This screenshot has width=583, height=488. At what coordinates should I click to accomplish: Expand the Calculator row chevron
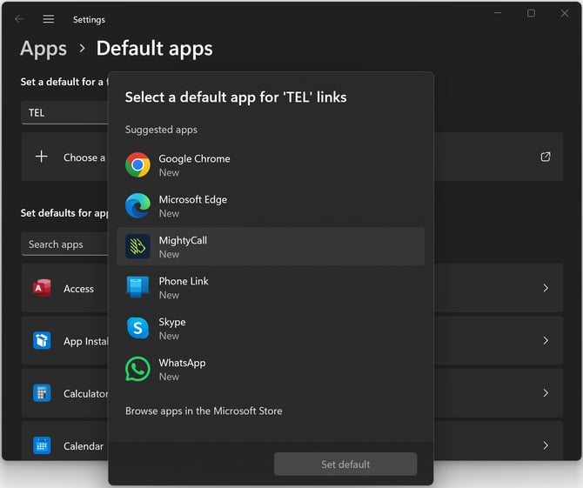click(x=546, y=393)
